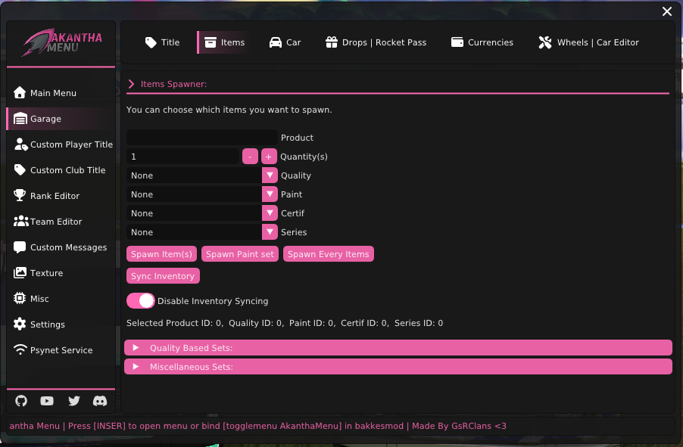Open the GitHub icon link
The height and width of the screenshot is (447, 683).
21,401
